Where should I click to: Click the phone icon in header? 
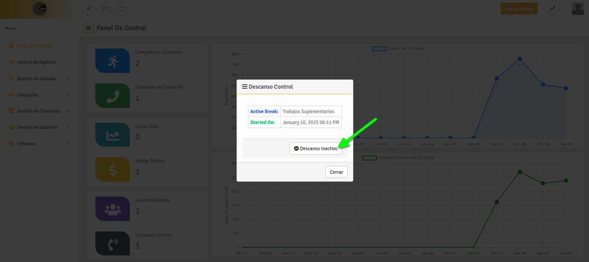click(553, 8)
